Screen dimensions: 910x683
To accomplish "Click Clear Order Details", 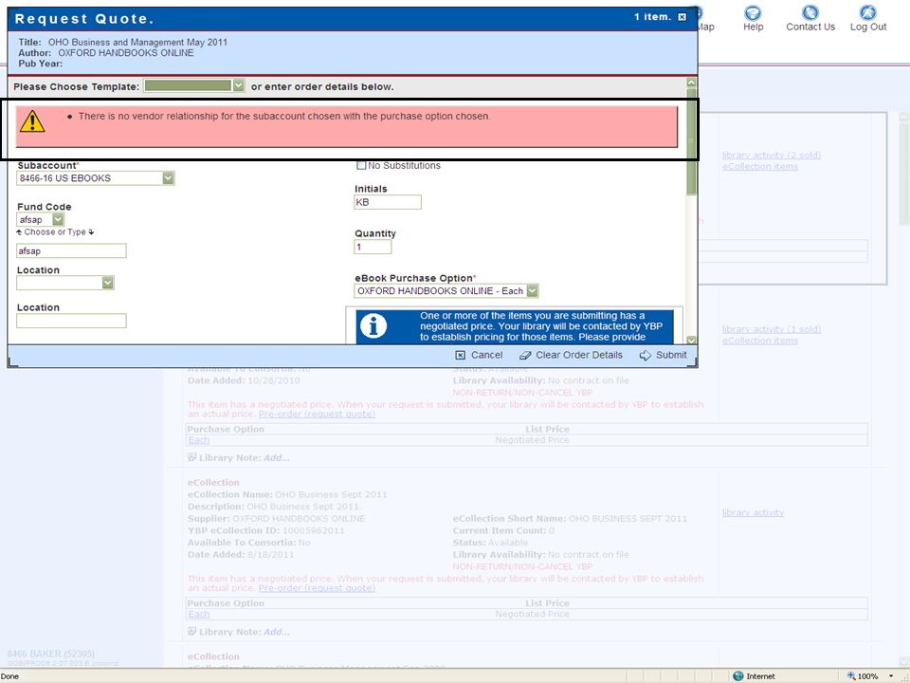I will tap(571, 355).
